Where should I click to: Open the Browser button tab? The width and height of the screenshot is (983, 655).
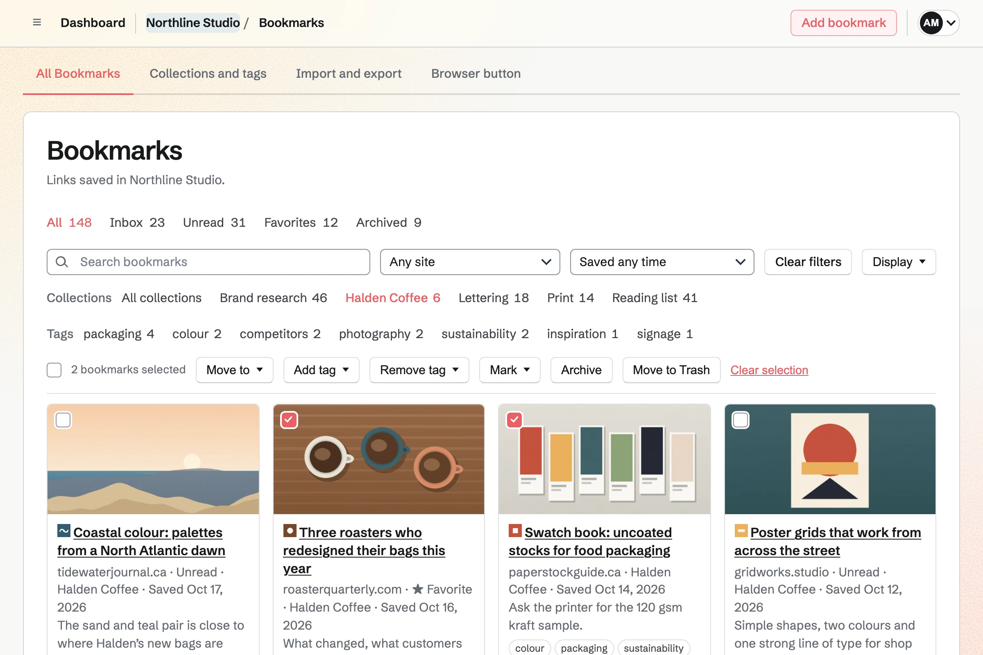tap(476, 74)
